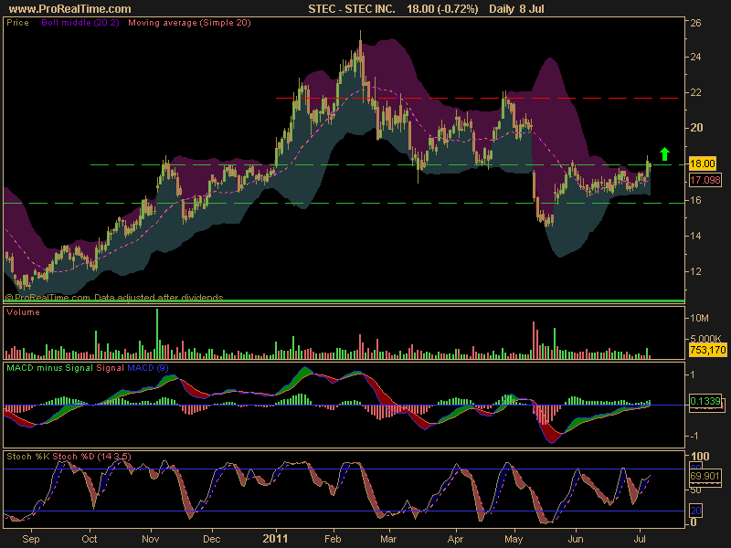Click the Nov month label on time axis
731x548 pixels.
150,539
